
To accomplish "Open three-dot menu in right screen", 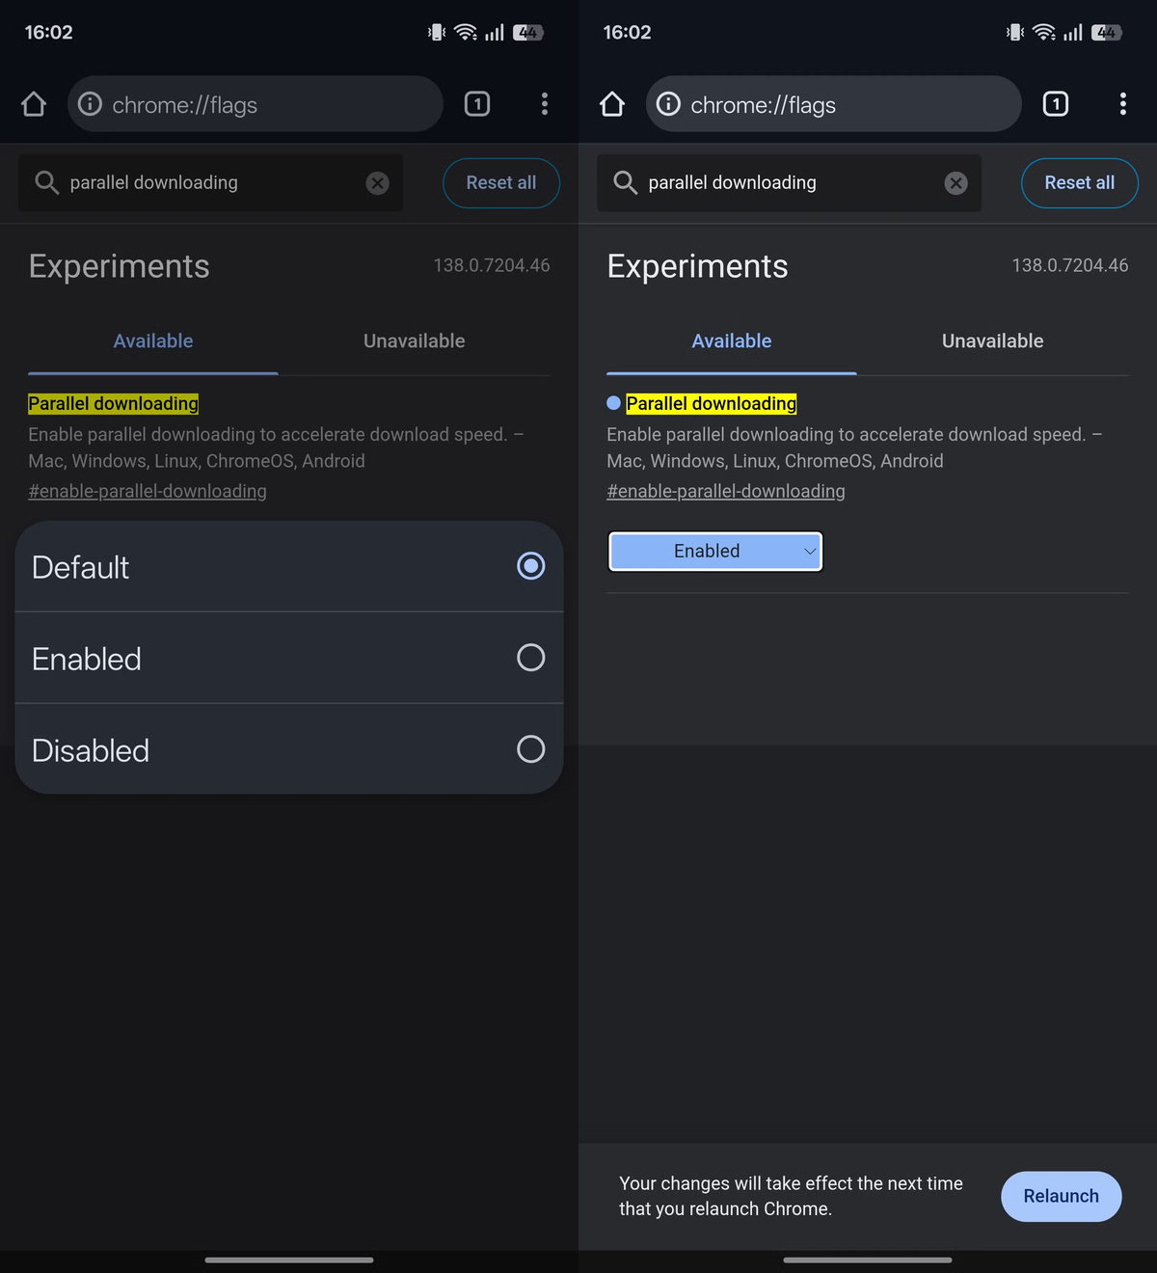I will (1123, 104).
